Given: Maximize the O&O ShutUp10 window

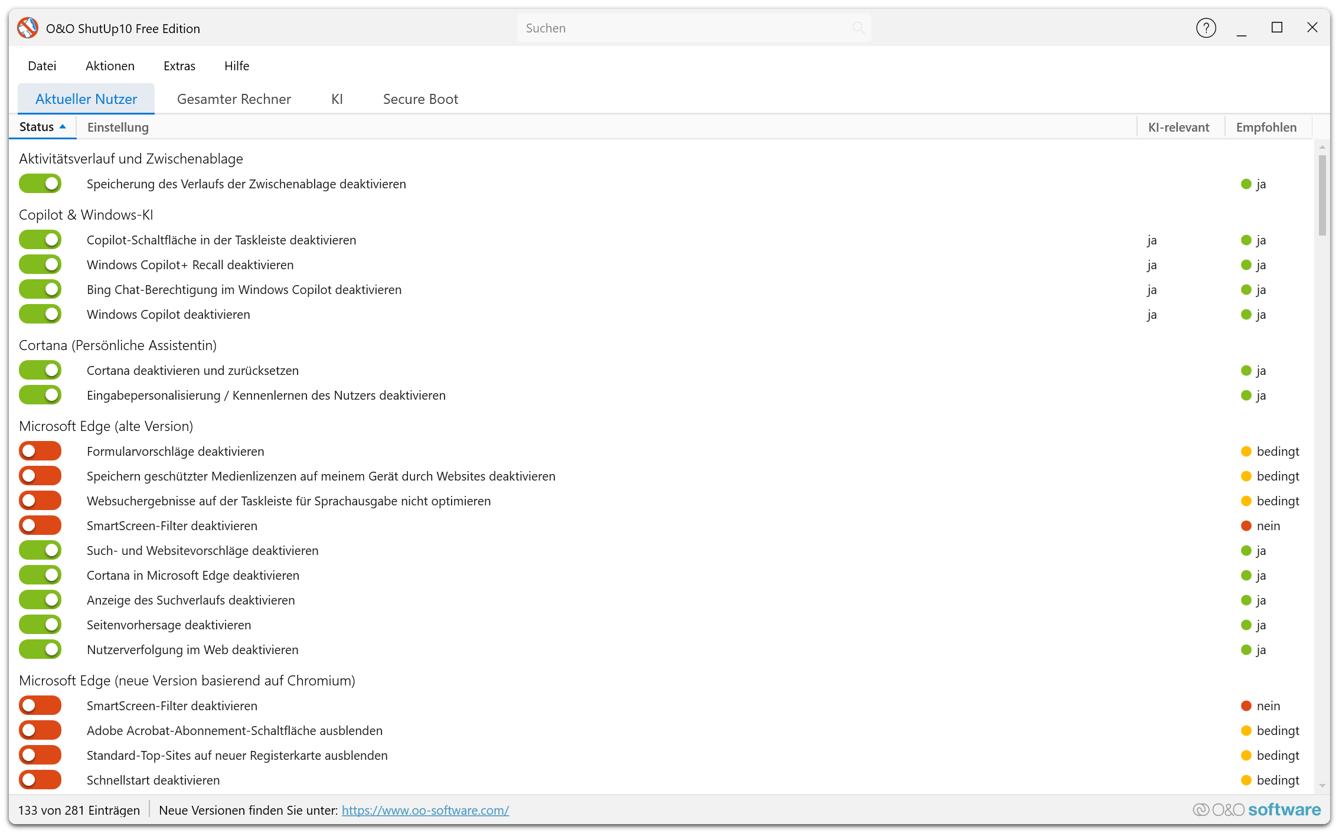Looking at the screenshot, I should (x=1276, y=28).
